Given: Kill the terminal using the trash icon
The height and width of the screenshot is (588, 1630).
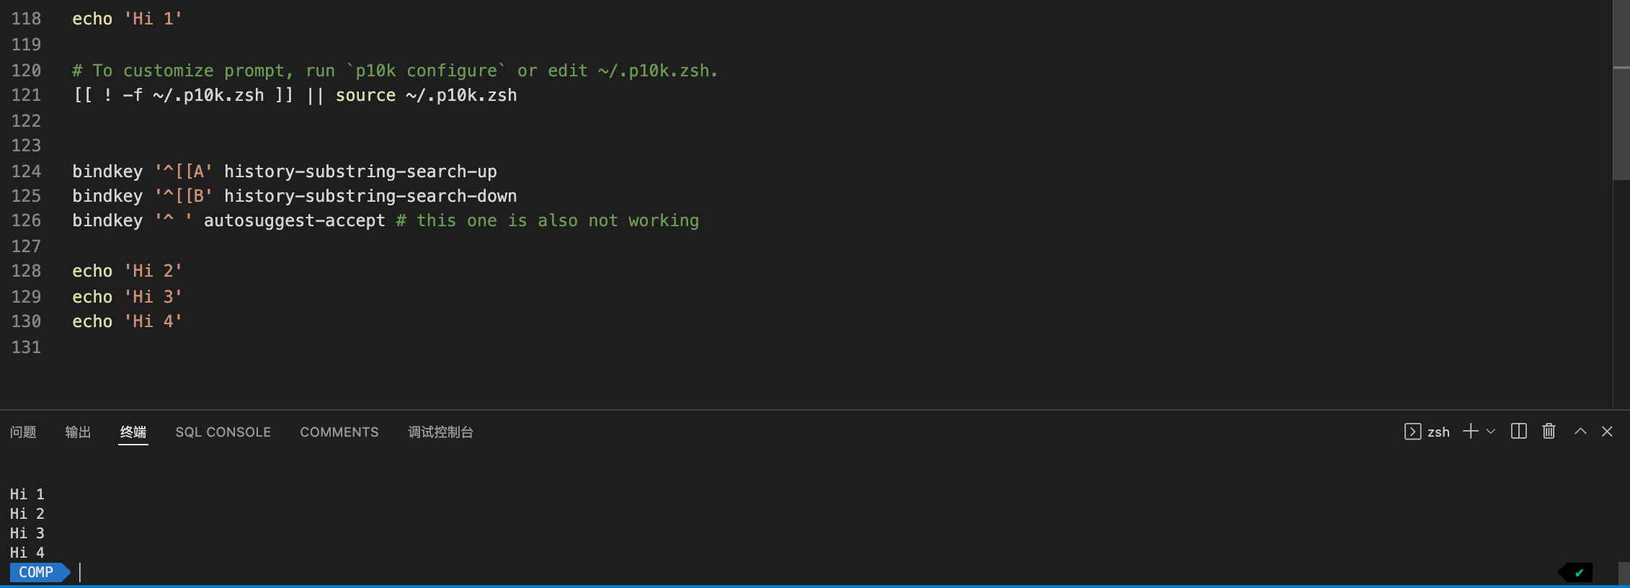Looking at the screenshot, I should (x=1549, y=431).
